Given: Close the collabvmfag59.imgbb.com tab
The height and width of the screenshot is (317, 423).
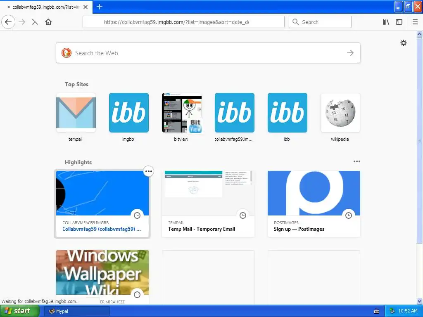Looking at the screenshot, I should 86,7.
